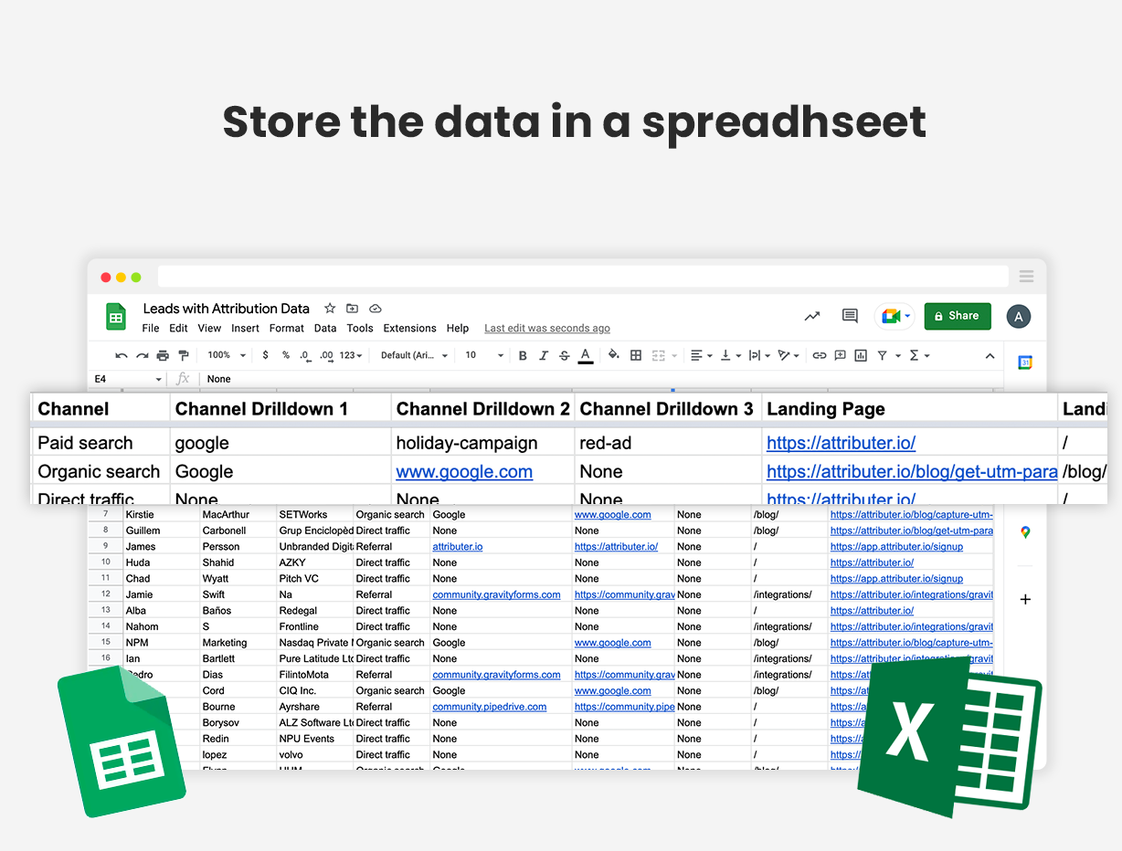Viewport: 1122px width, 851px height.
Task: Open the fill color picker
Action: [x=614, y=355]
